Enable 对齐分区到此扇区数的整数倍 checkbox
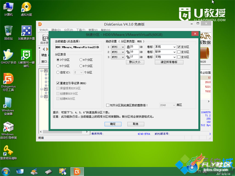Screen dimensions: 235x176 pyautogui.click(x=108, y=105)
